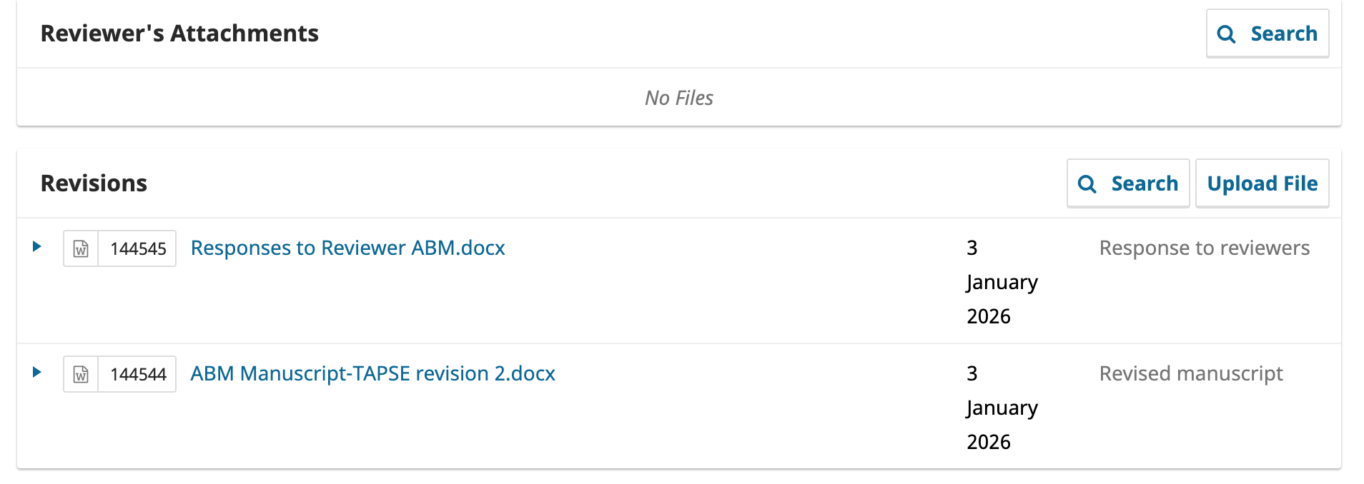Expand the Responses to Reviewer ABM.docx row
The width and height of the screenshot is (1364, 484).
[37, 247]
